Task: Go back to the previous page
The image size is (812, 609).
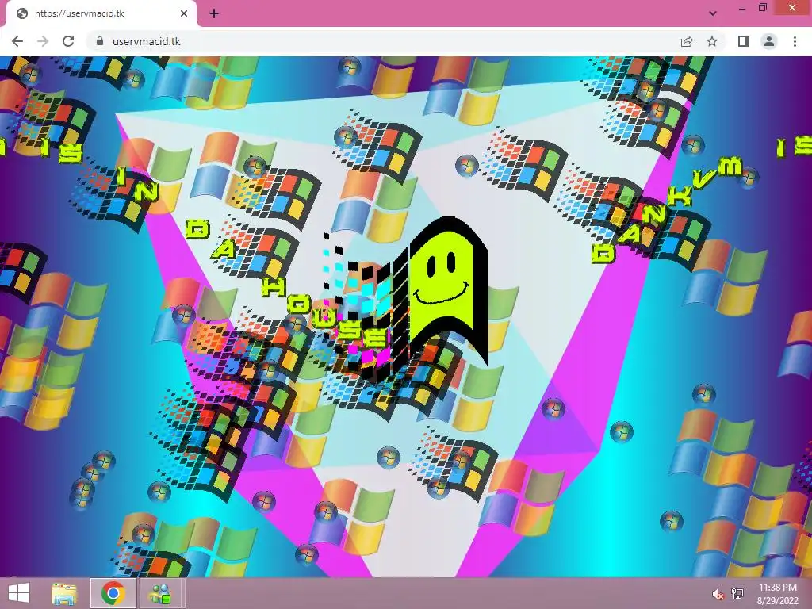Action: click(x=17, y=41)
